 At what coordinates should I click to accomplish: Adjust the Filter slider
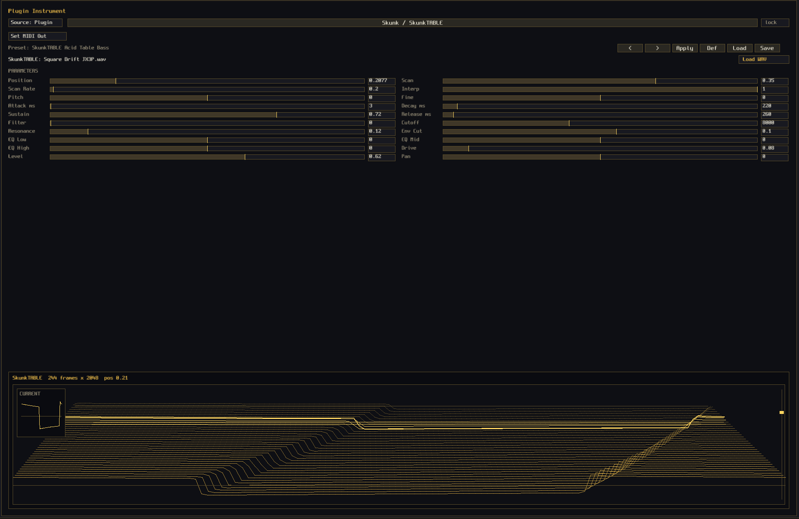[207, 123]
